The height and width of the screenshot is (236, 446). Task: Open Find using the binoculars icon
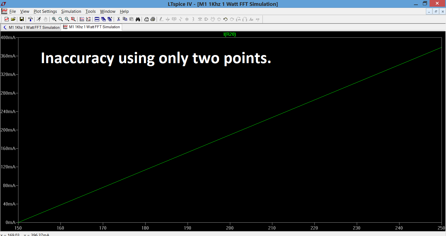pyautogui.click(x=138, y=19)
